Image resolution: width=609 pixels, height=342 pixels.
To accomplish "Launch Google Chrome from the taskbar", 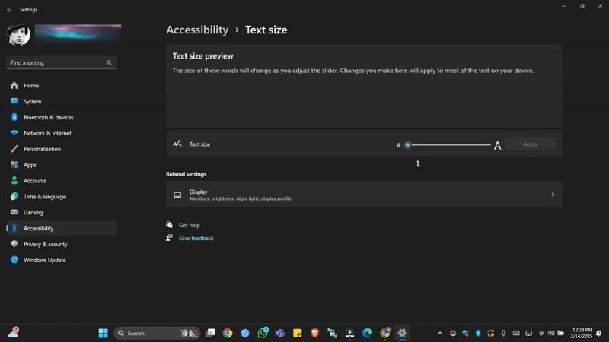I will [228, 333].
